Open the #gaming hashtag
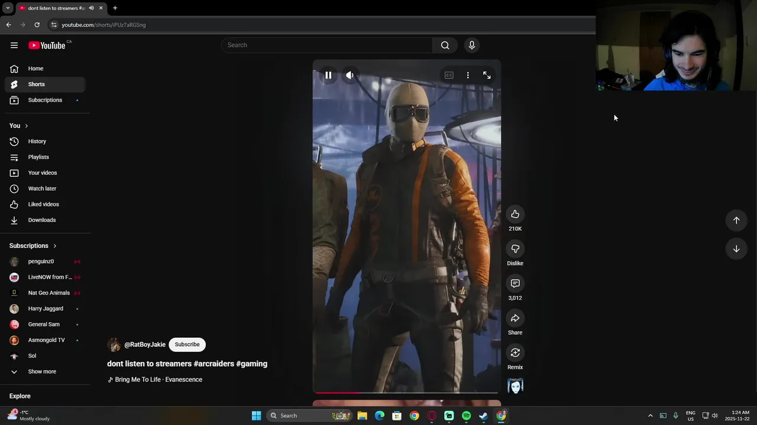757x425 pixels. pyautogui.click(x=252, y=364)
